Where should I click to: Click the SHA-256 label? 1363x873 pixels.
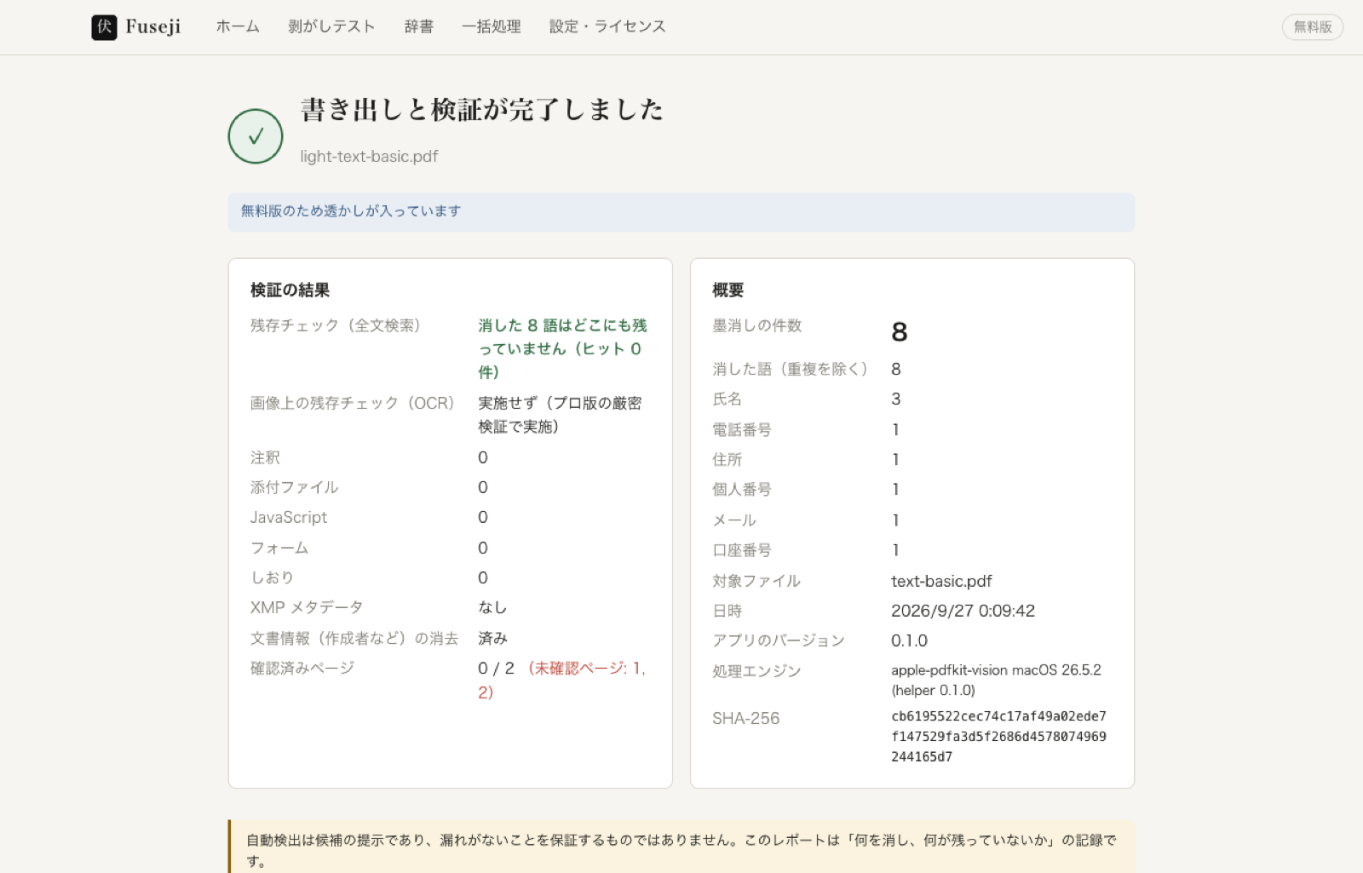click(745, 718)
